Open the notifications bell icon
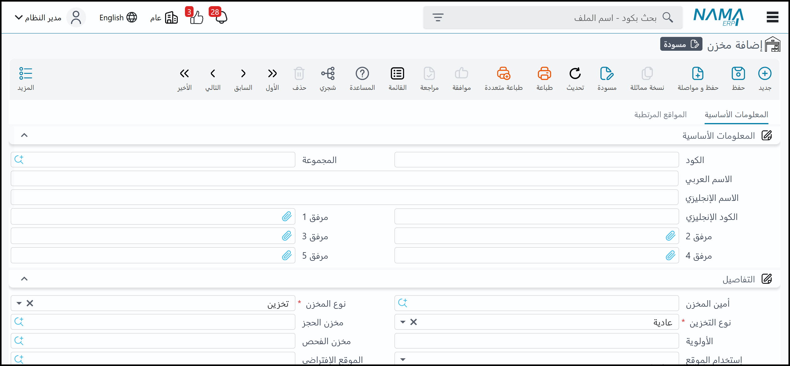790x366 pixels. point(221,18)
